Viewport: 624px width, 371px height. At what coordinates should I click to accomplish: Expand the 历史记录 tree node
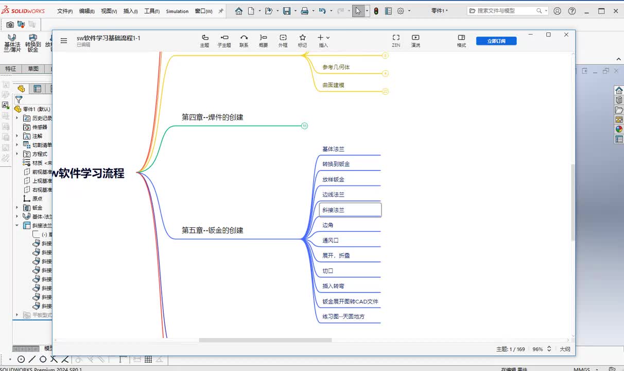click(x=17, y=118)
